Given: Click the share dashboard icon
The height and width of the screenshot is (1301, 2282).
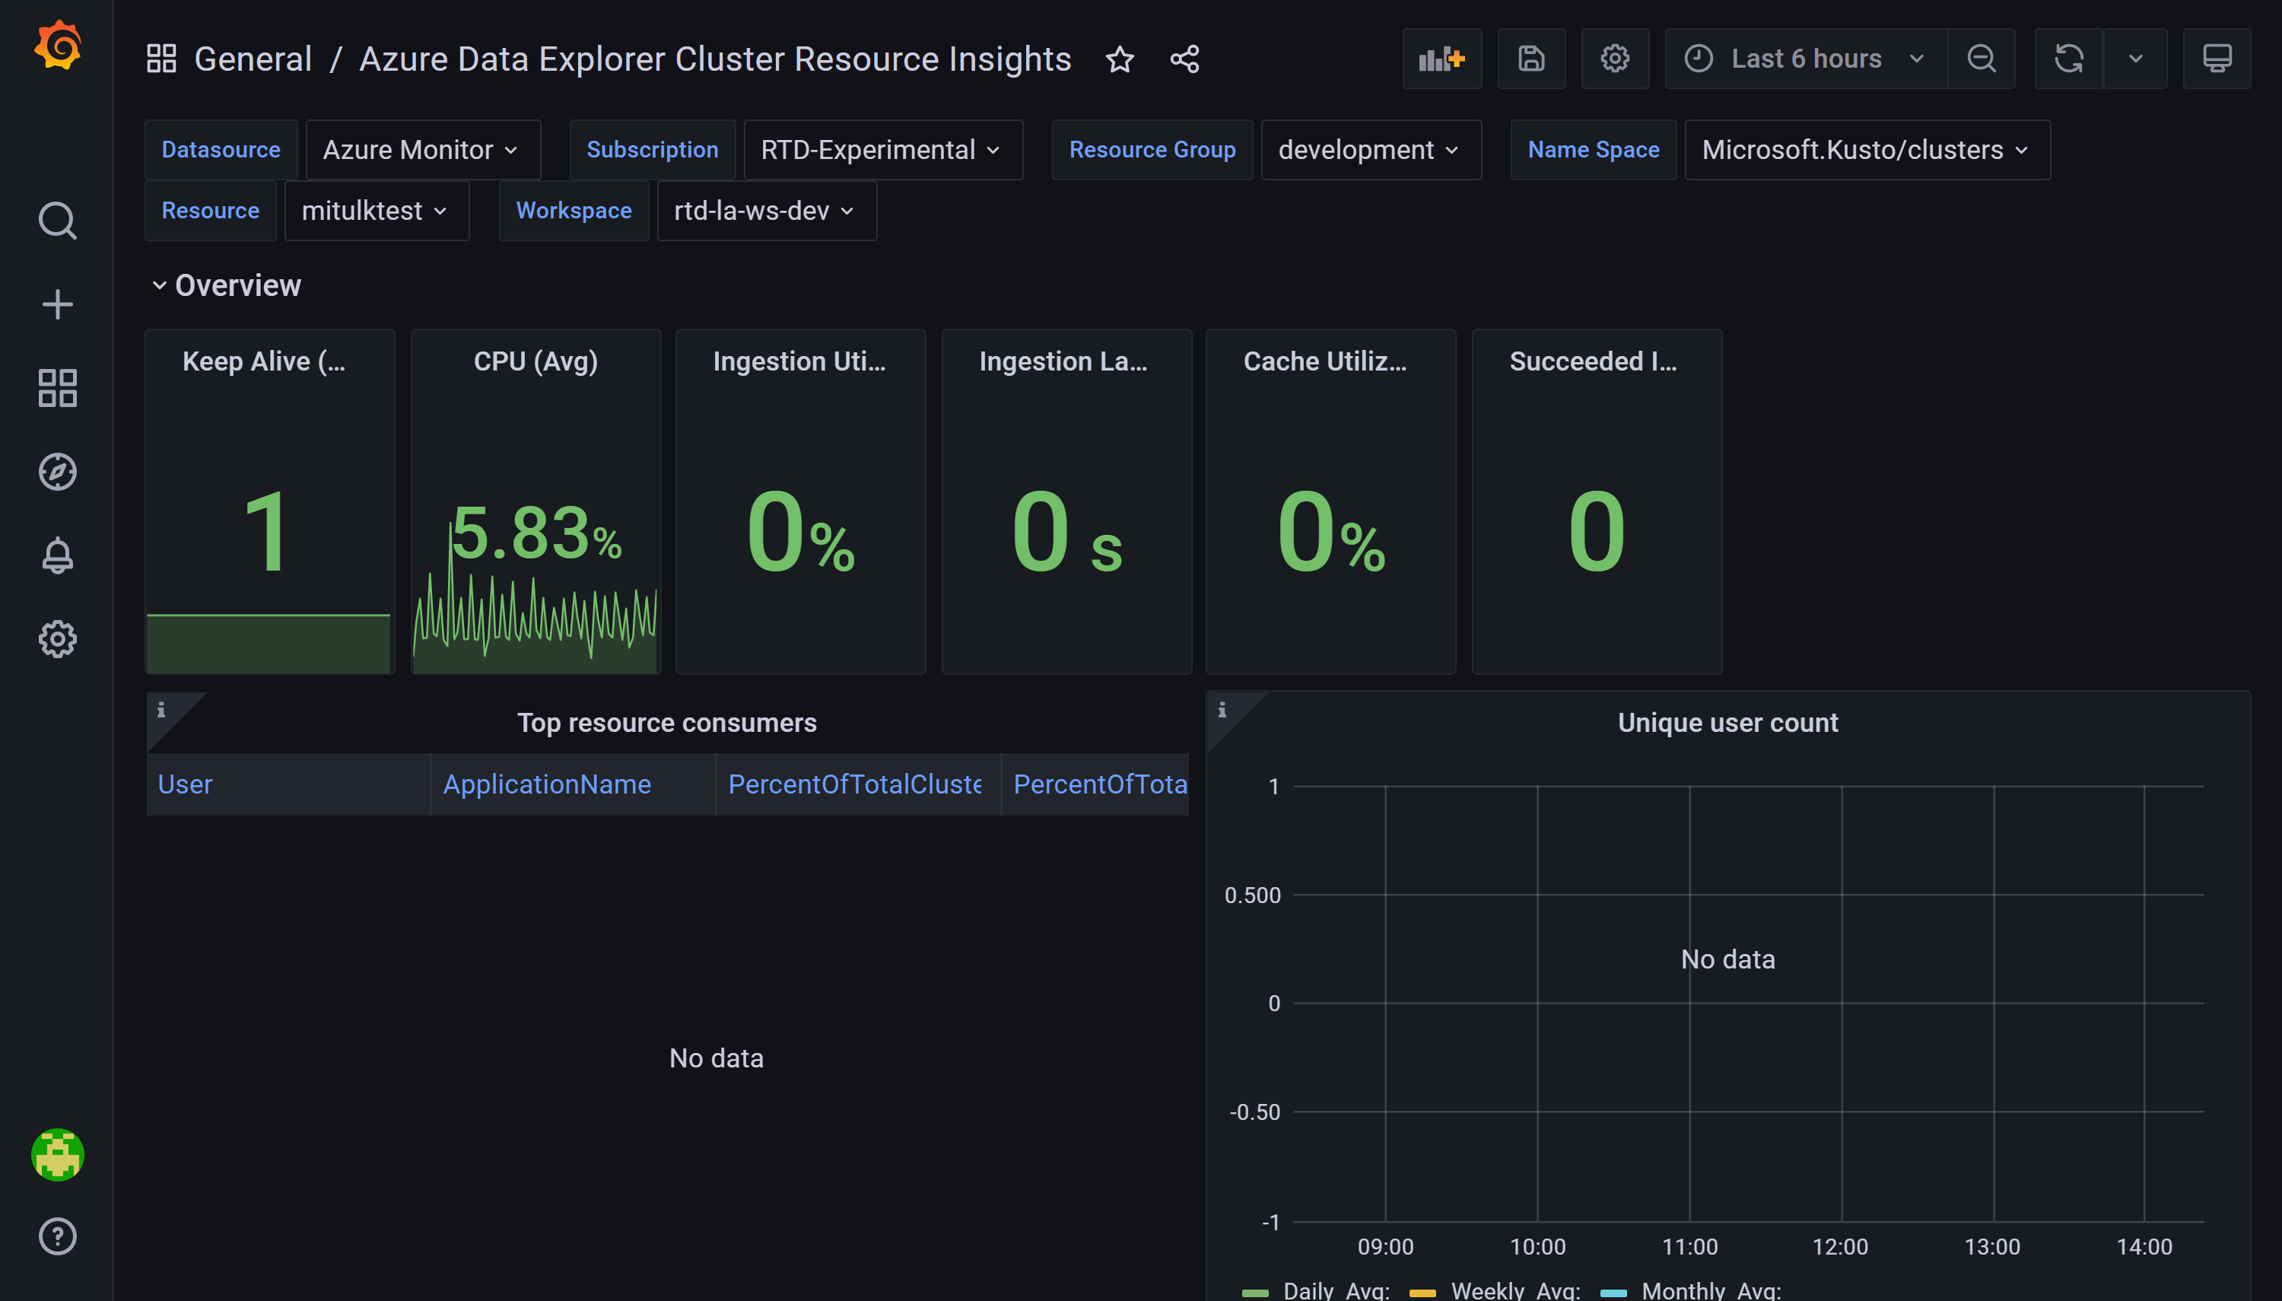Looking at the screenshot, I should 1184,60.
